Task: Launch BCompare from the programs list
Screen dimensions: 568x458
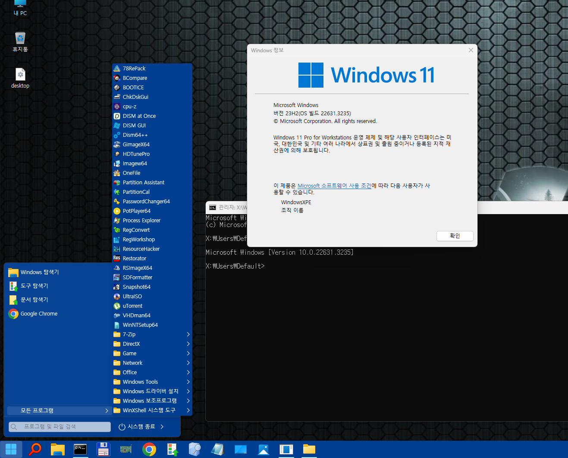Action: pyautogui.click(x=152, y=78)
